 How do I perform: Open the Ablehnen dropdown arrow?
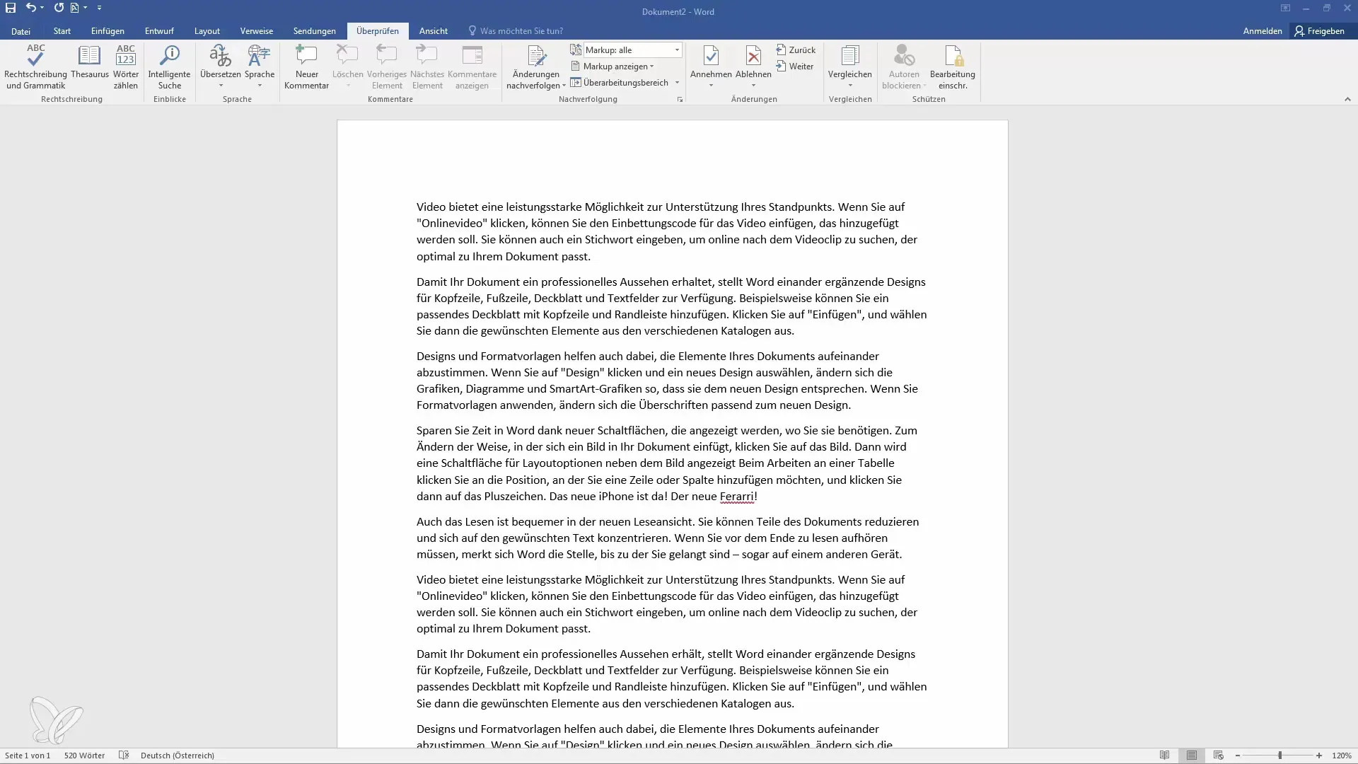[x=753, y=86]
